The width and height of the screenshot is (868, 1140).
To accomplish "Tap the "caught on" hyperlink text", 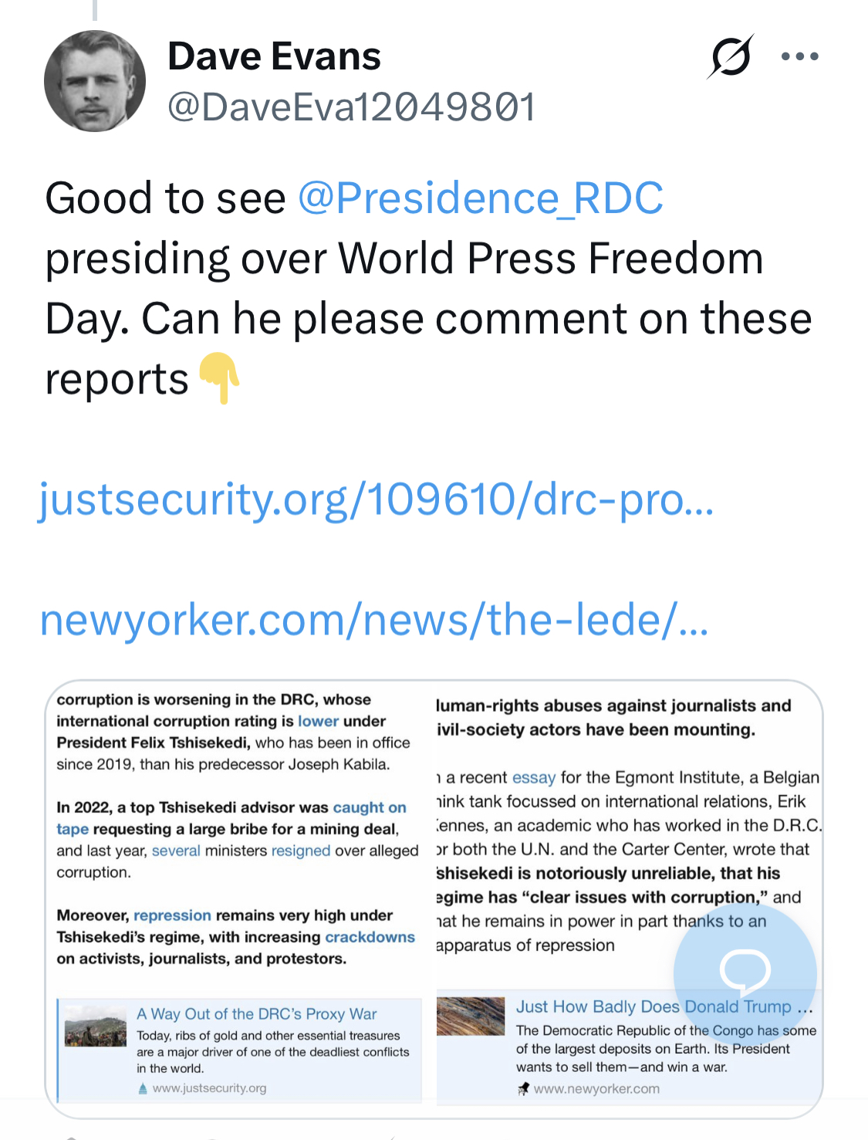I will coord(370,807).
